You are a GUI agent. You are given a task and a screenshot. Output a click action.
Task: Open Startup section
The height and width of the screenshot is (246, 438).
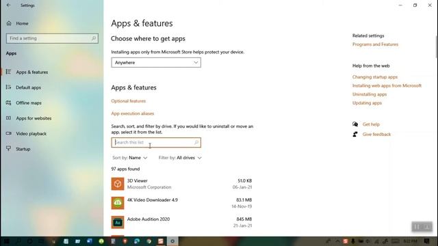(23, 149)
